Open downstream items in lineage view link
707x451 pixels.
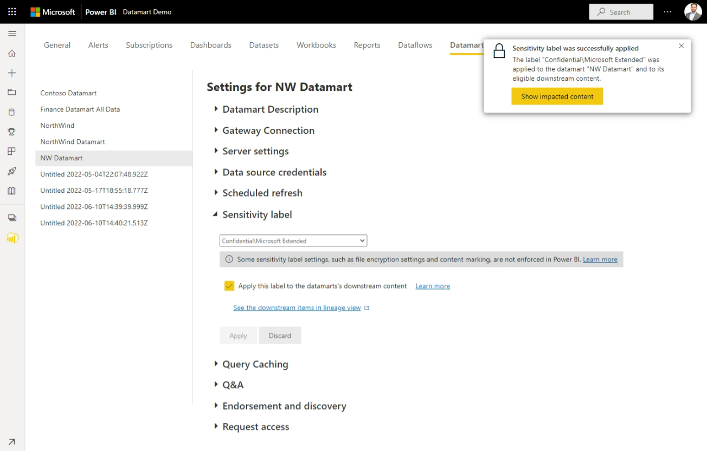[297, 308]
